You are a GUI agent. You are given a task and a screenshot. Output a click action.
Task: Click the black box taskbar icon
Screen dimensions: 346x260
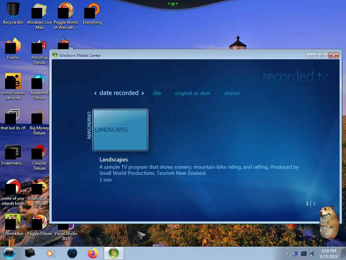click(30, 253)
